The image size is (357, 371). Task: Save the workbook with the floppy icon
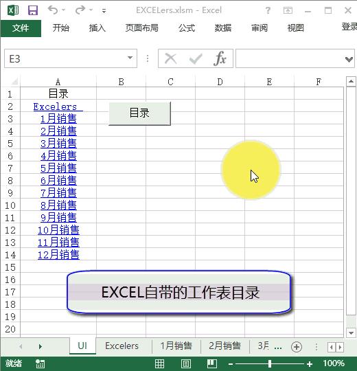tap(33, 10)
